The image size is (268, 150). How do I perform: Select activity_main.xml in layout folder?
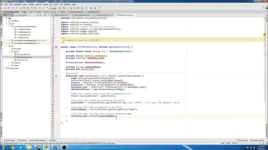tap(23, 55)
